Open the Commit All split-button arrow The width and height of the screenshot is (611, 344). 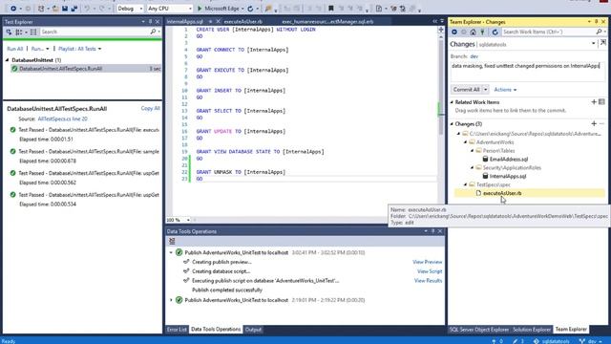point(486,90)
